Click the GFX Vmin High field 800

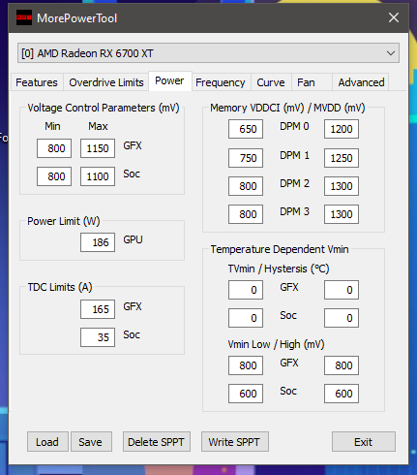pos(342,365)
